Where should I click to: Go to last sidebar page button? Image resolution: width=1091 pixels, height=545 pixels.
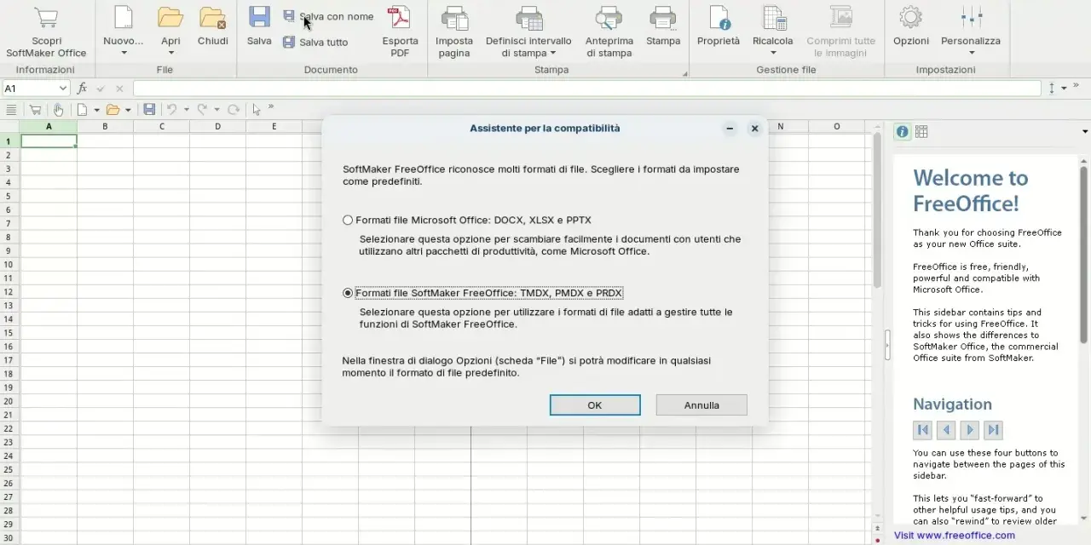click(x=993, y=429)
